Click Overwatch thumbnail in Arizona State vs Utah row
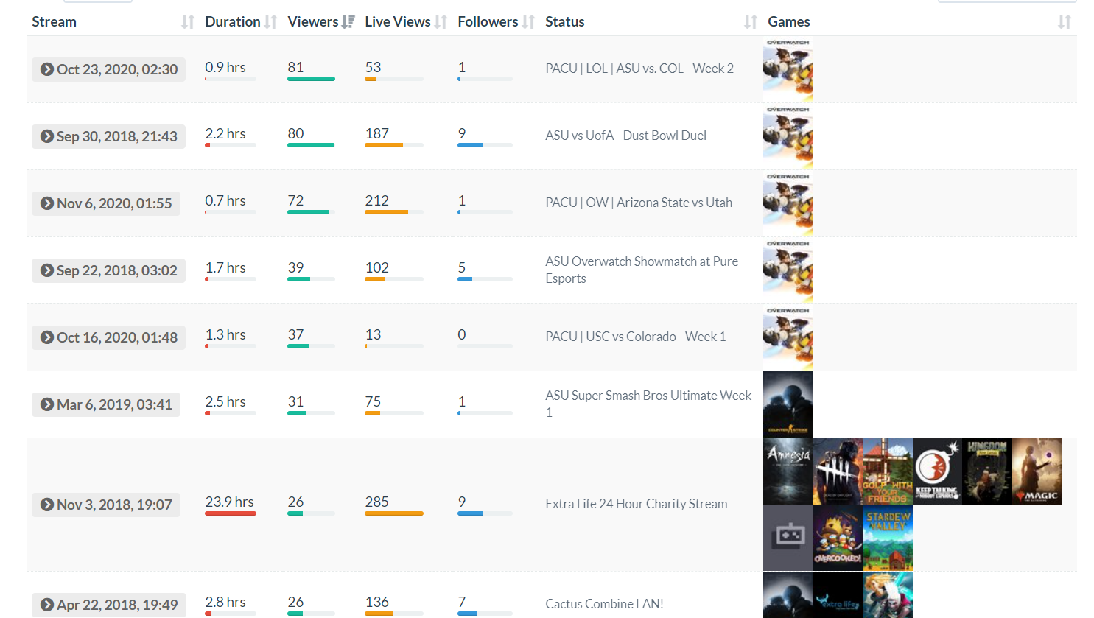 [788, 203]
